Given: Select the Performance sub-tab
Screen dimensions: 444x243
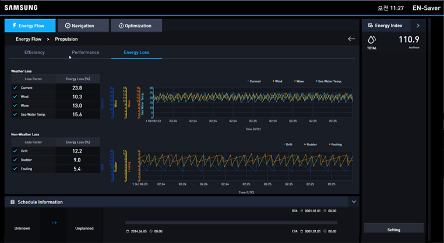Looking at the screenshot, I should [85, 52].
